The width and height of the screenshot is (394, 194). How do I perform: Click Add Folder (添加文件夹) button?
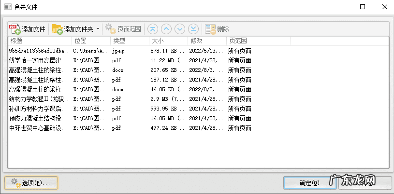73,29
